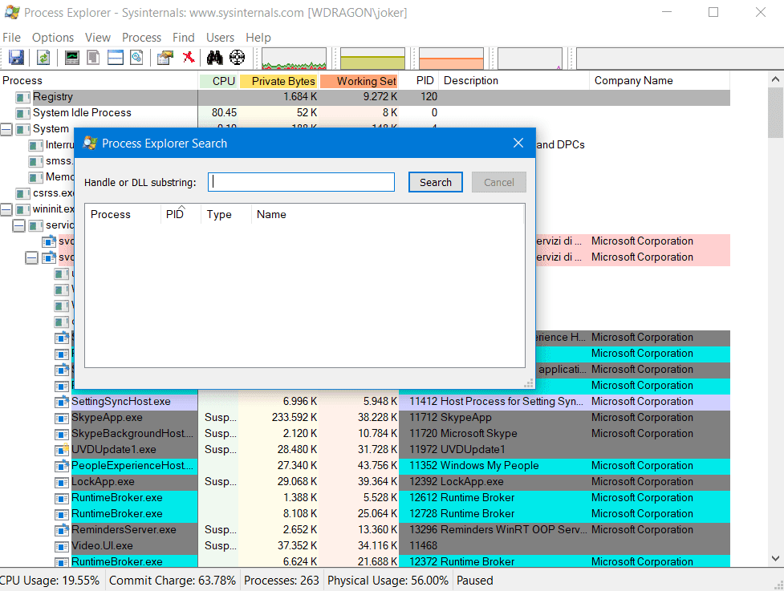Close the Process Explorer Search dialog
Viewport: 784px width, 591px height.
(518, 144)
